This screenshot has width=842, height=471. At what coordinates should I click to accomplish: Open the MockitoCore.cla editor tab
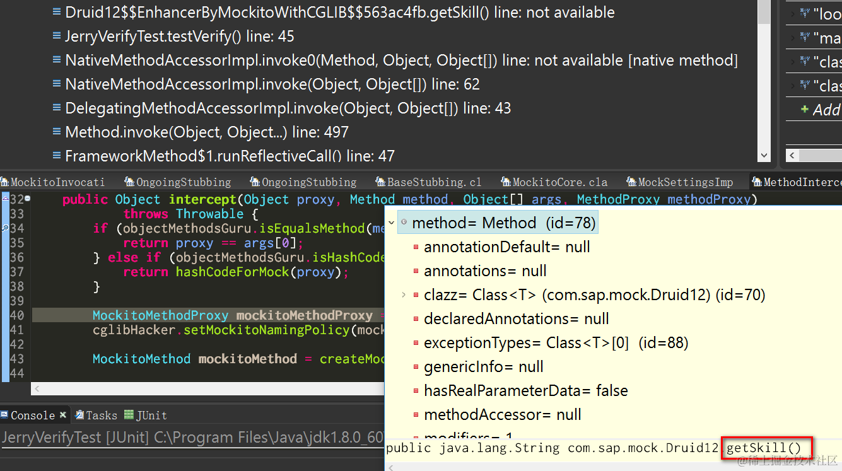coord(554,182)
